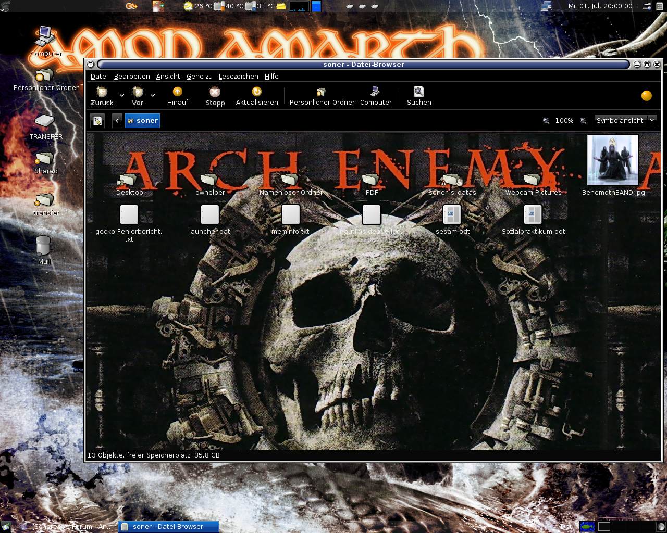Select the dwhelper folder
This screenshot has width=667, height=533.
coord(210,184)
